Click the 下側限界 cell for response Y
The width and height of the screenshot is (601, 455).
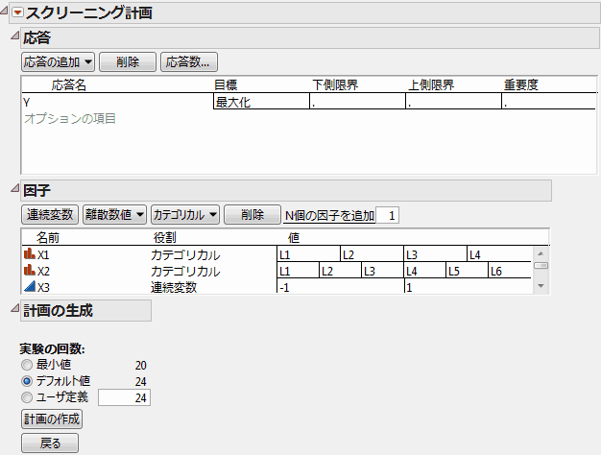[x=357, y=102]
